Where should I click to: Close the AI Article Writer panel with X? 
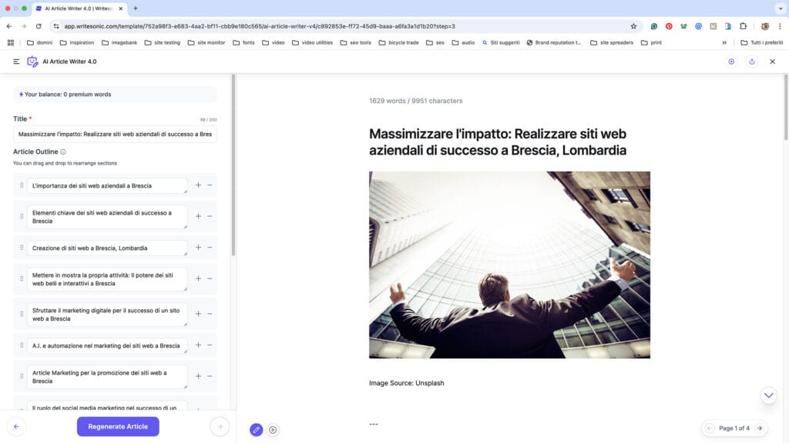coord(772,62)
